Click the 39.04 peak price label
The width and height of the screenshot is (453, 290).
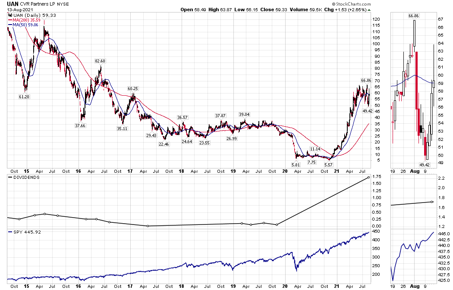[244, 114]
